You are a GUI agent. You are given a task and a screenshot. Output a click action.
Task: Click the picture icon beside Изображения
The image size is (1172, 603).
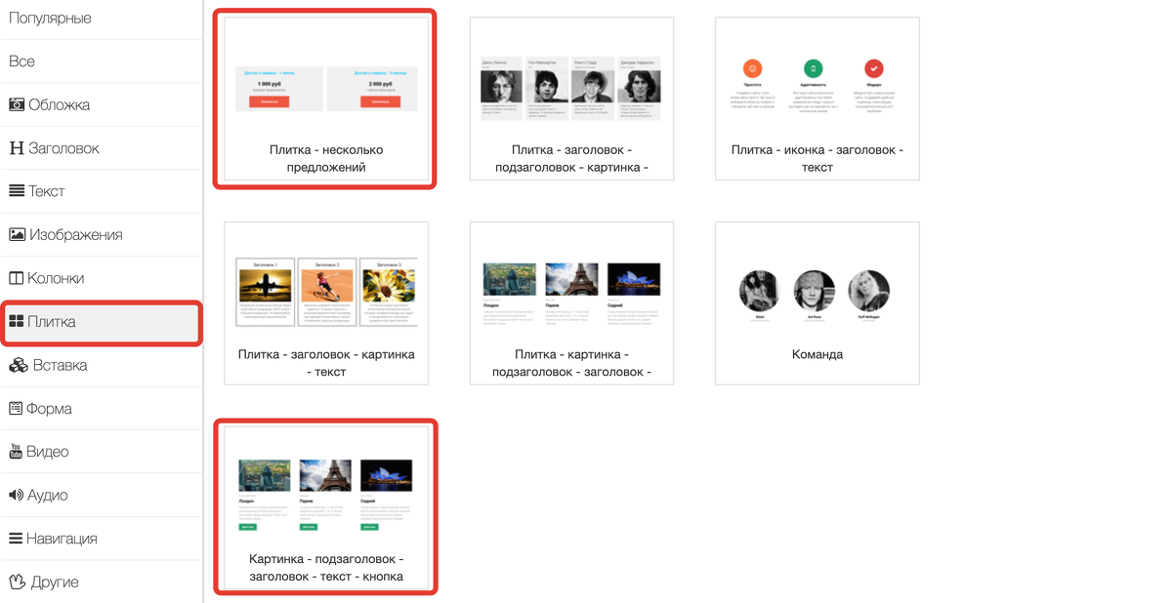(x=17, y=235)
